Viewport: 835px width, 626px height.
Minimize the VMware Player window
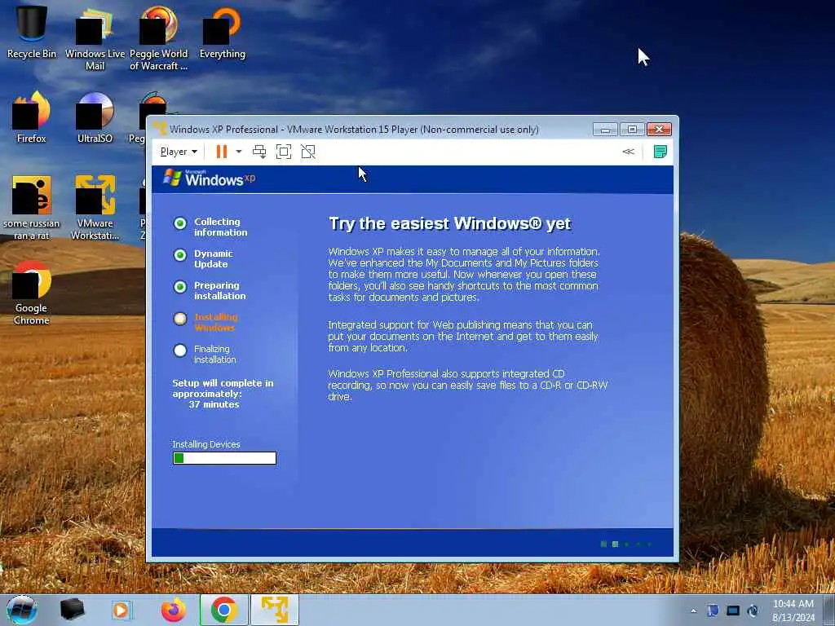[606, 130]
